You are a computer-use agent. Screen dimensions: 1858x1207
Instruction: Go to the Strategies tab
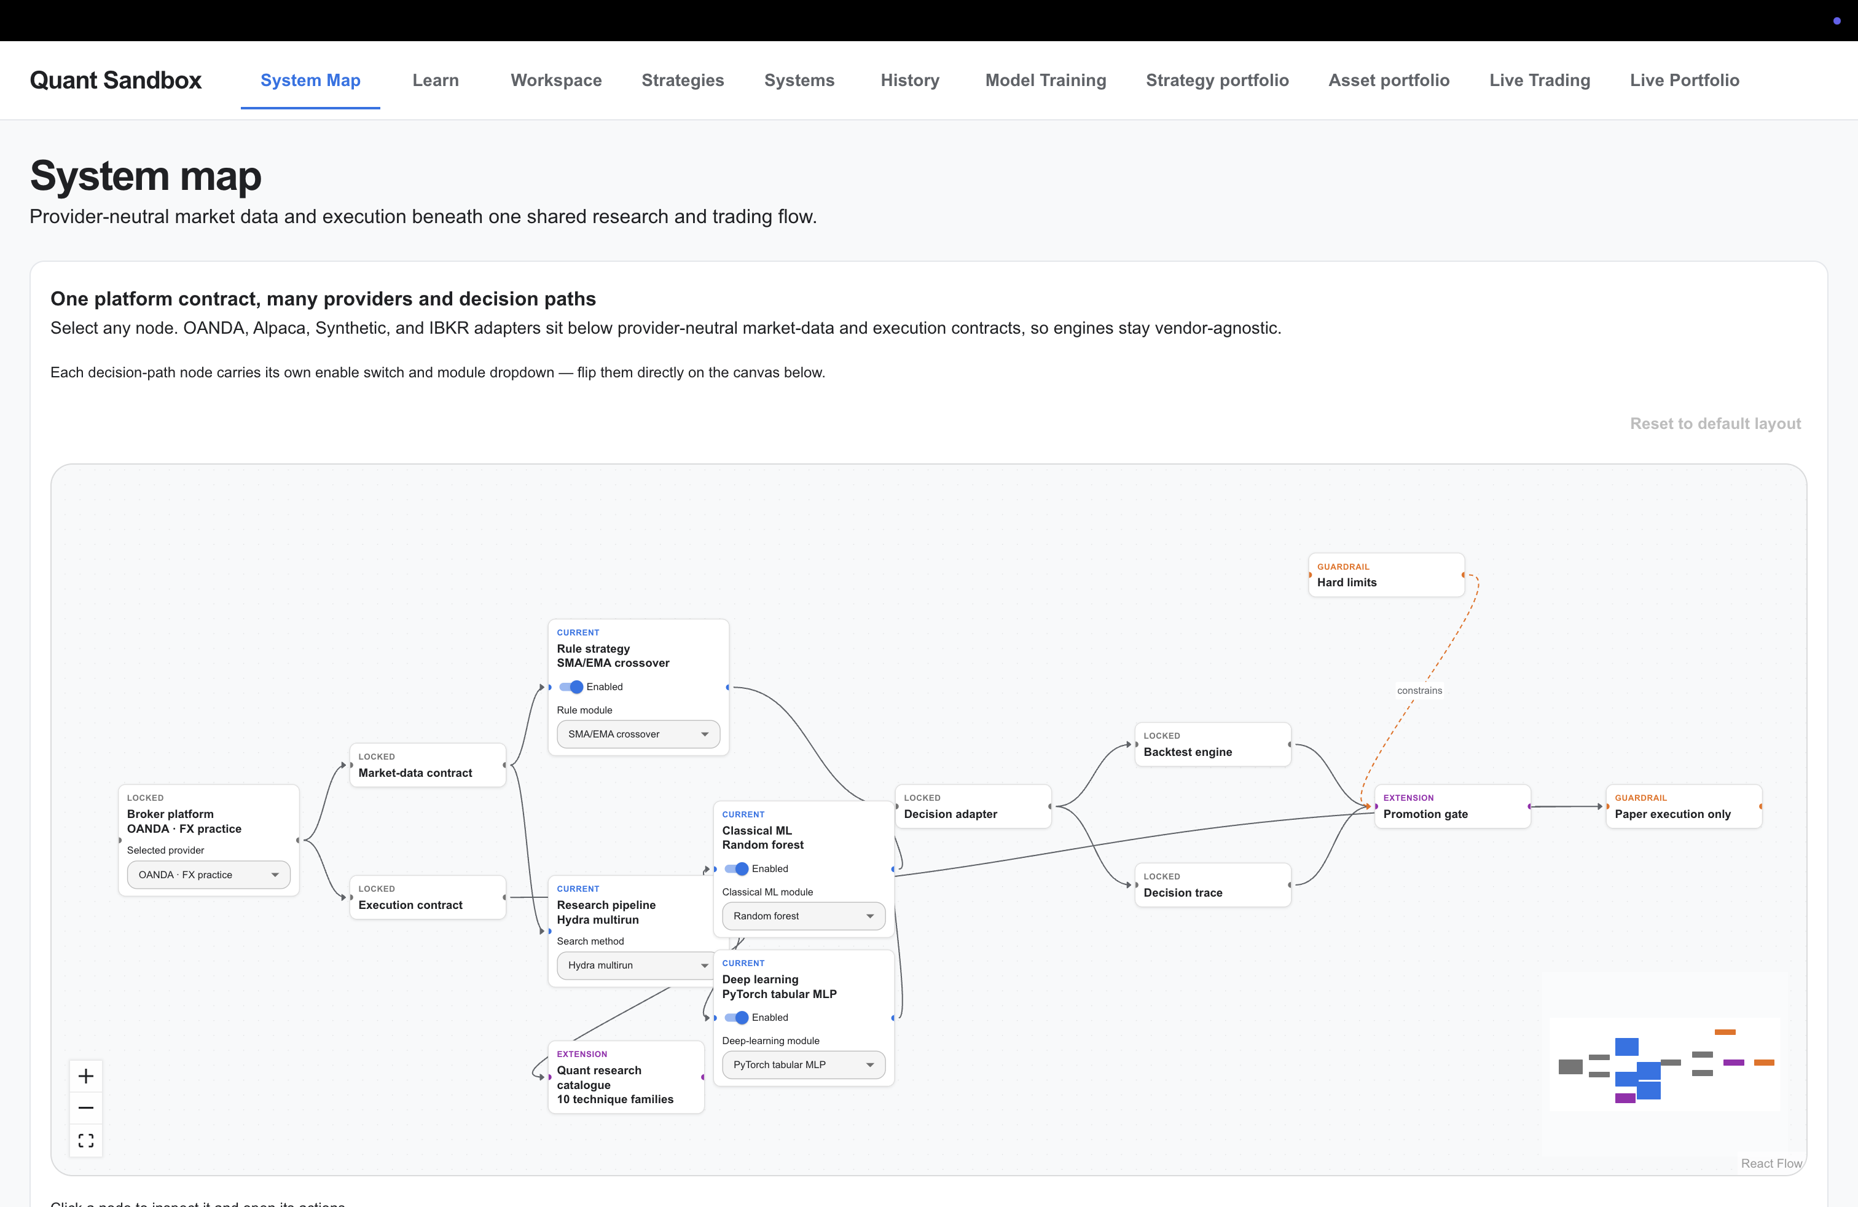(682, 81)
